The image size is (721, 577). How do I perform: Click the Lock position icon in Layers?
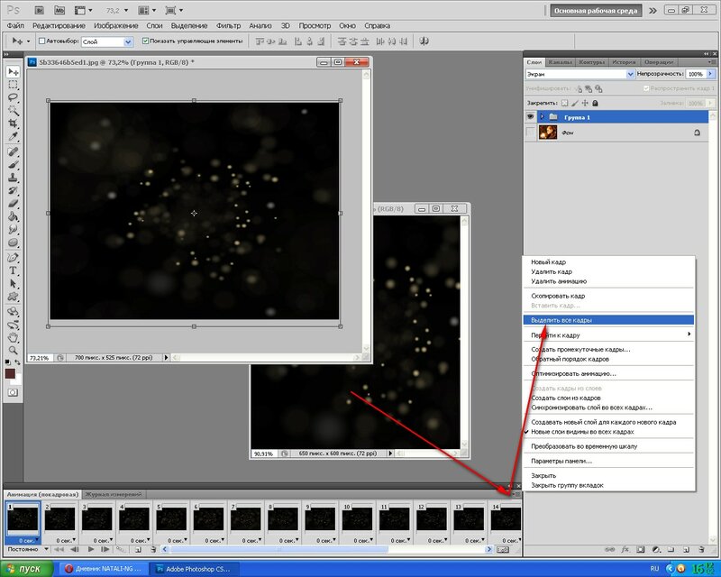pos(586,105)
